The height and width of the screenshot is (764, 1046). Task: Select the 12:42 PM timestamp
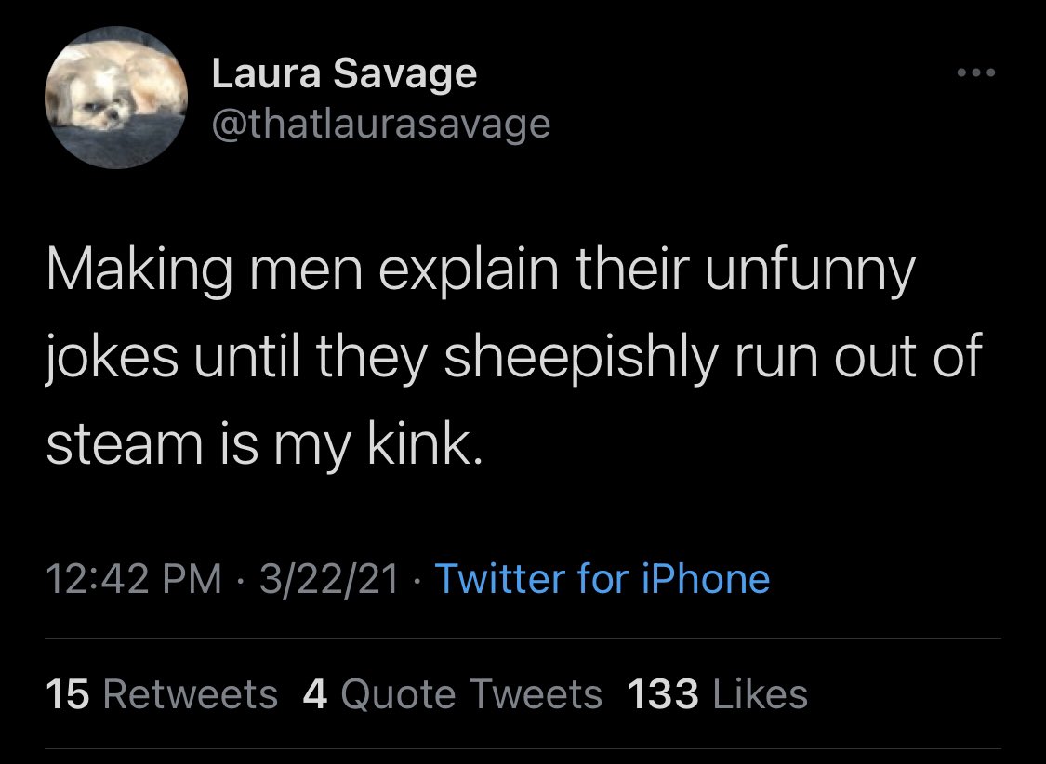point(134,578)
